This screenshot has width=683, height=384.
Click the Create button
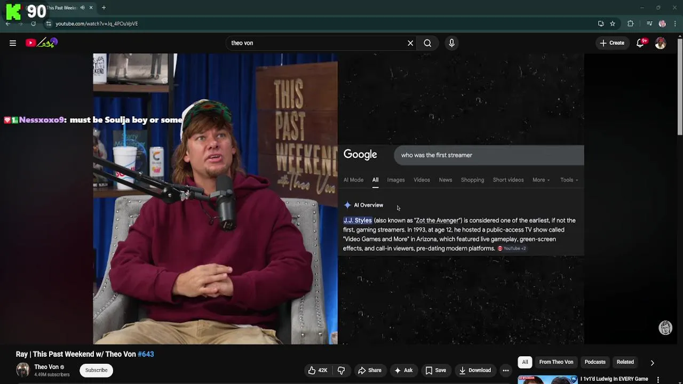coord(611,43)
